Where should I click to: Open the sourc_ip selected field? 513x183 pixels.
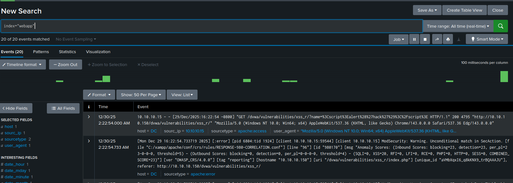click(13, 133)
